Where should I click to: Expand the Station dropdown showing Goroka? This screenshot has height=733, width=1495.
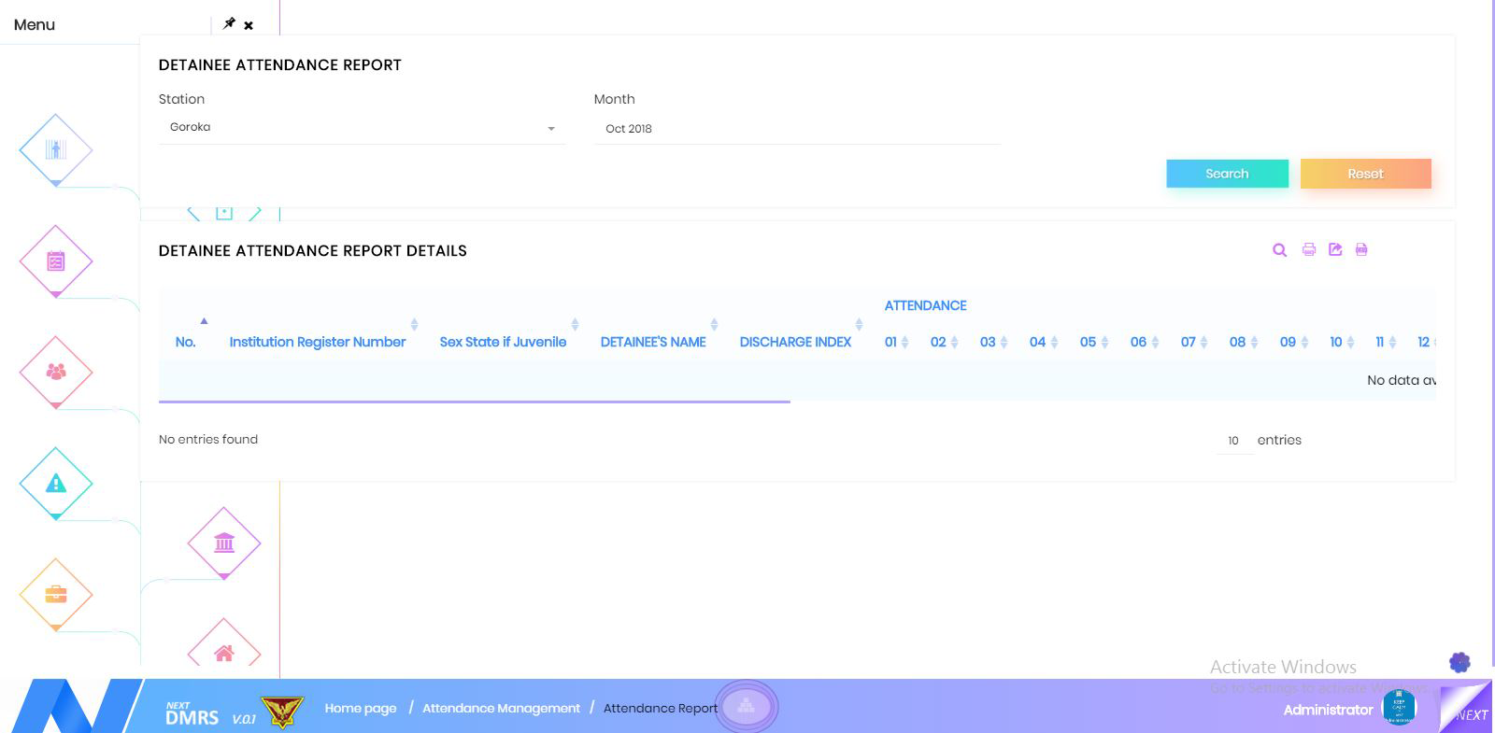(362, 128)
